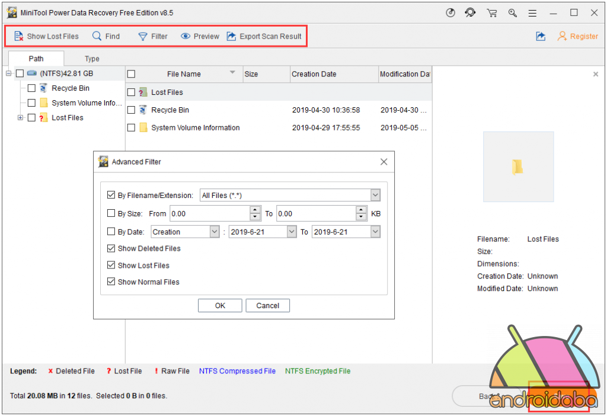
Task: Open the support headset icon
Action: click(470, 13)
